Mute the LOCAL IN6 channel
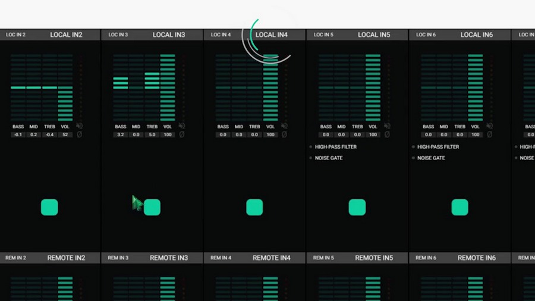This screenshot has width=535, height=301. tap(489, 126)
